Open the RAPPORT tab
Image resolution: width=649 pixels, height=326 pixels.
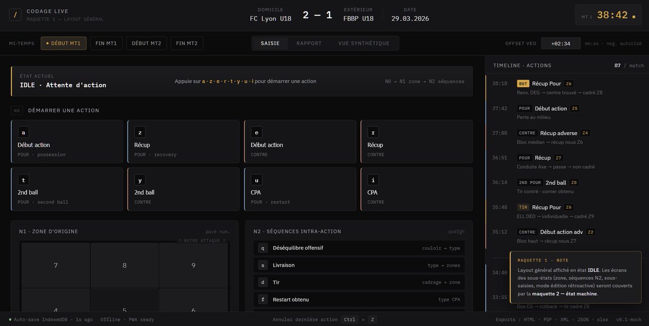pos(309,43)
